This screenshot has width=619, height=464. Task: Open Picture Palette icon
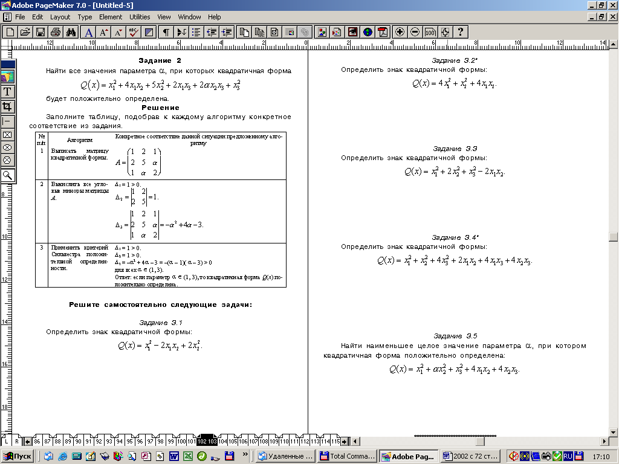coord(322,32)
